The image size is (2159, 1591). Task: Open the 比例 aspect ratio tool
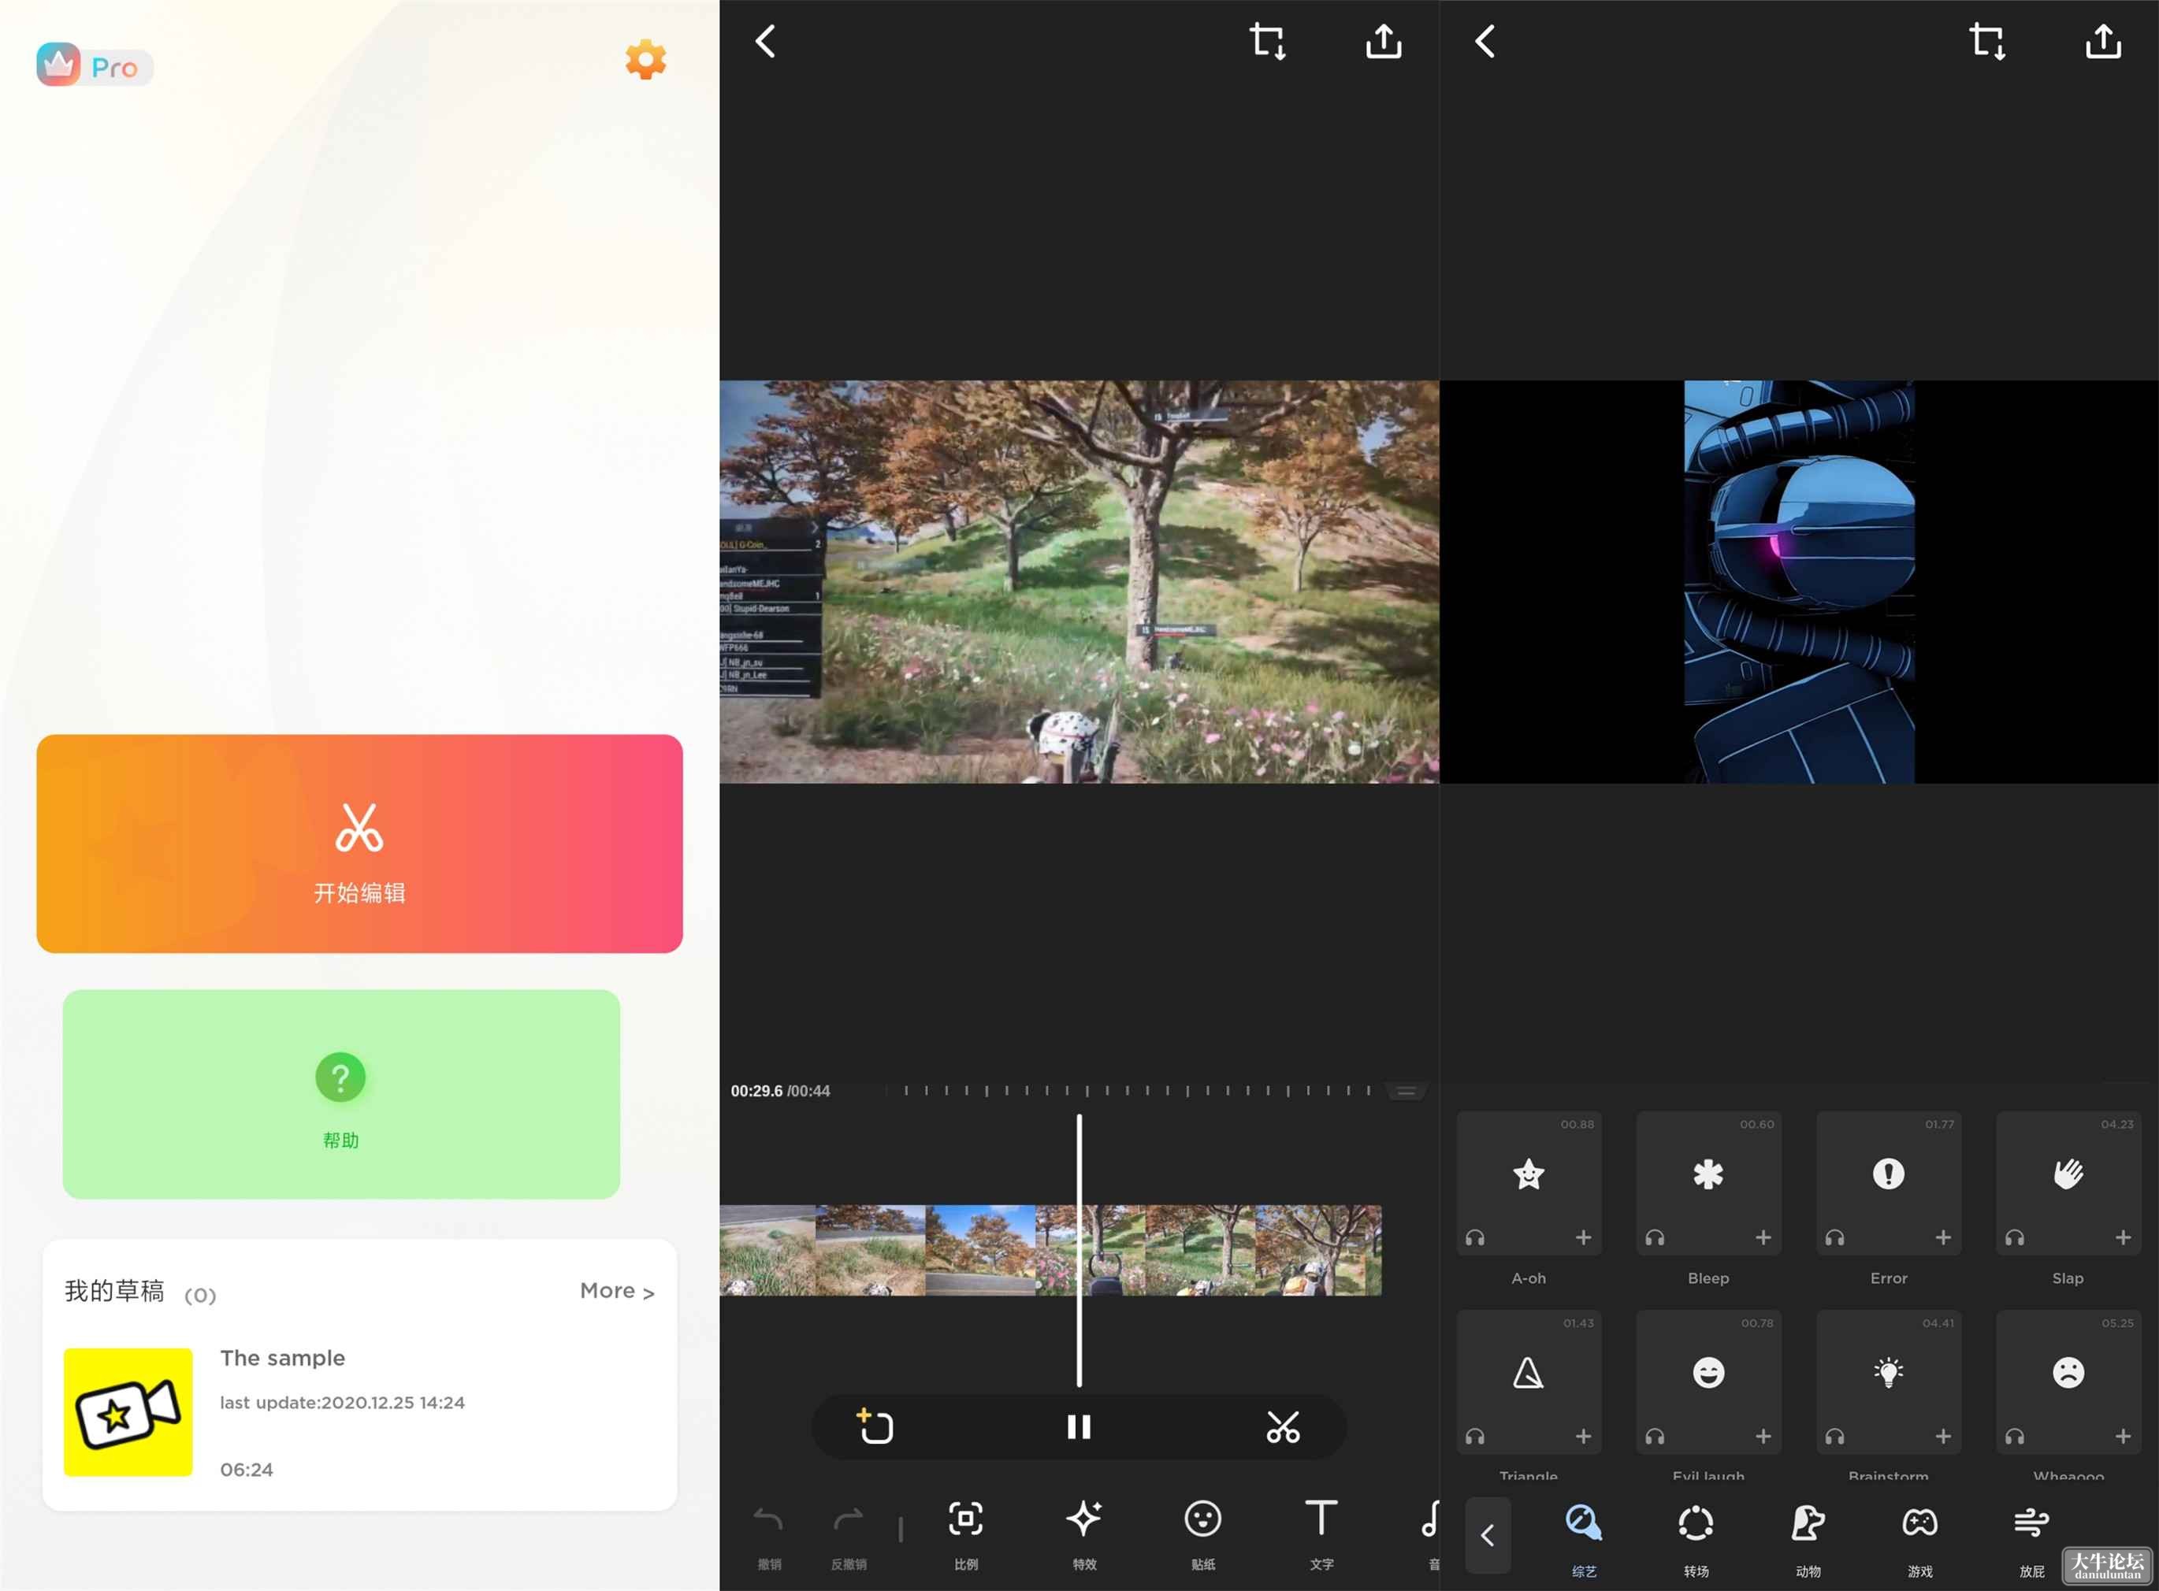(965, 1534)
